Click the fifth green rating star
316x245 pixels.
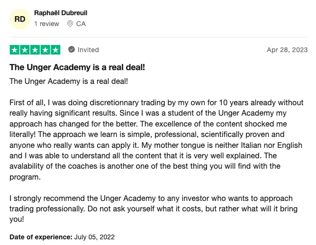[x=55, y=50]
